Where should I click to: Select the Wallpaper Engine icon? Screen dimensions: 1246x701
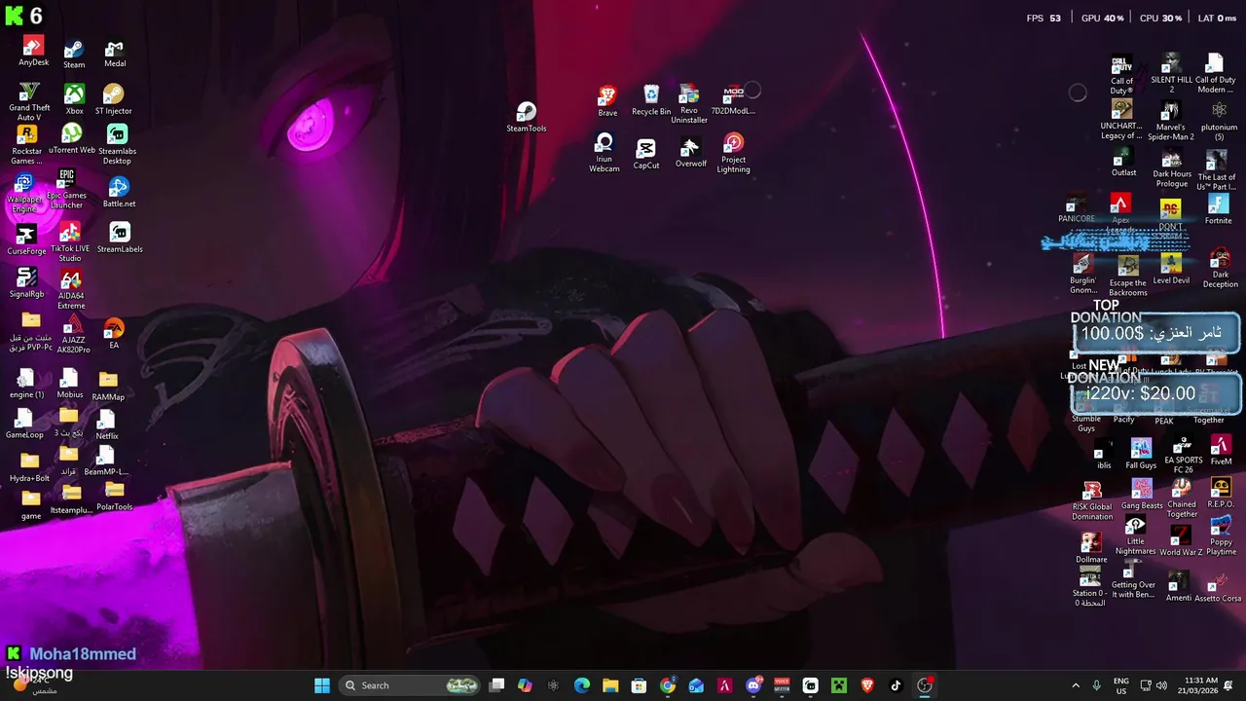click(x=24, y=194)
